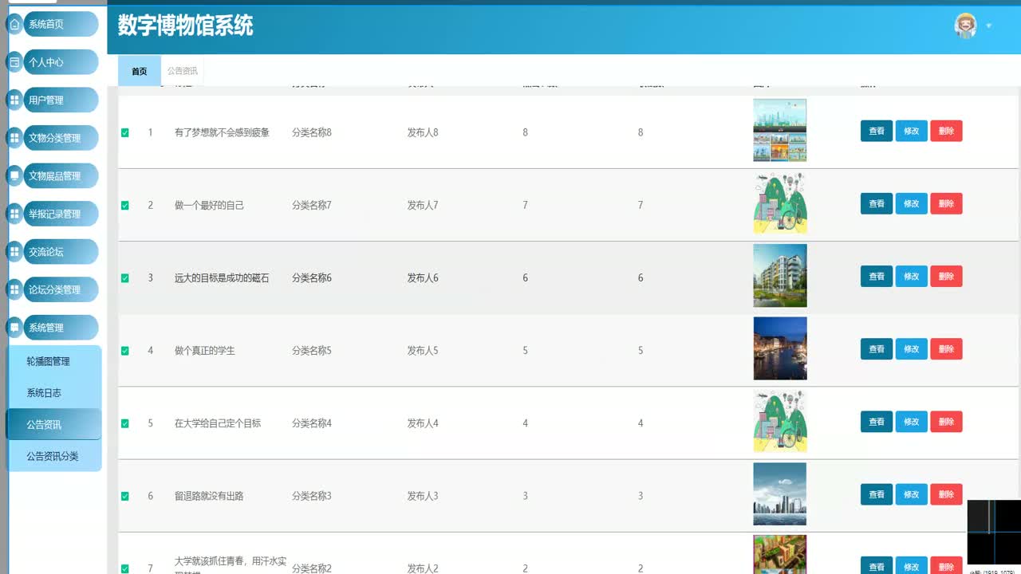Click the grid icon beside 文物分类管理
The width and height of the screenshot is (1021, 574).
click(x=14, y=138)
